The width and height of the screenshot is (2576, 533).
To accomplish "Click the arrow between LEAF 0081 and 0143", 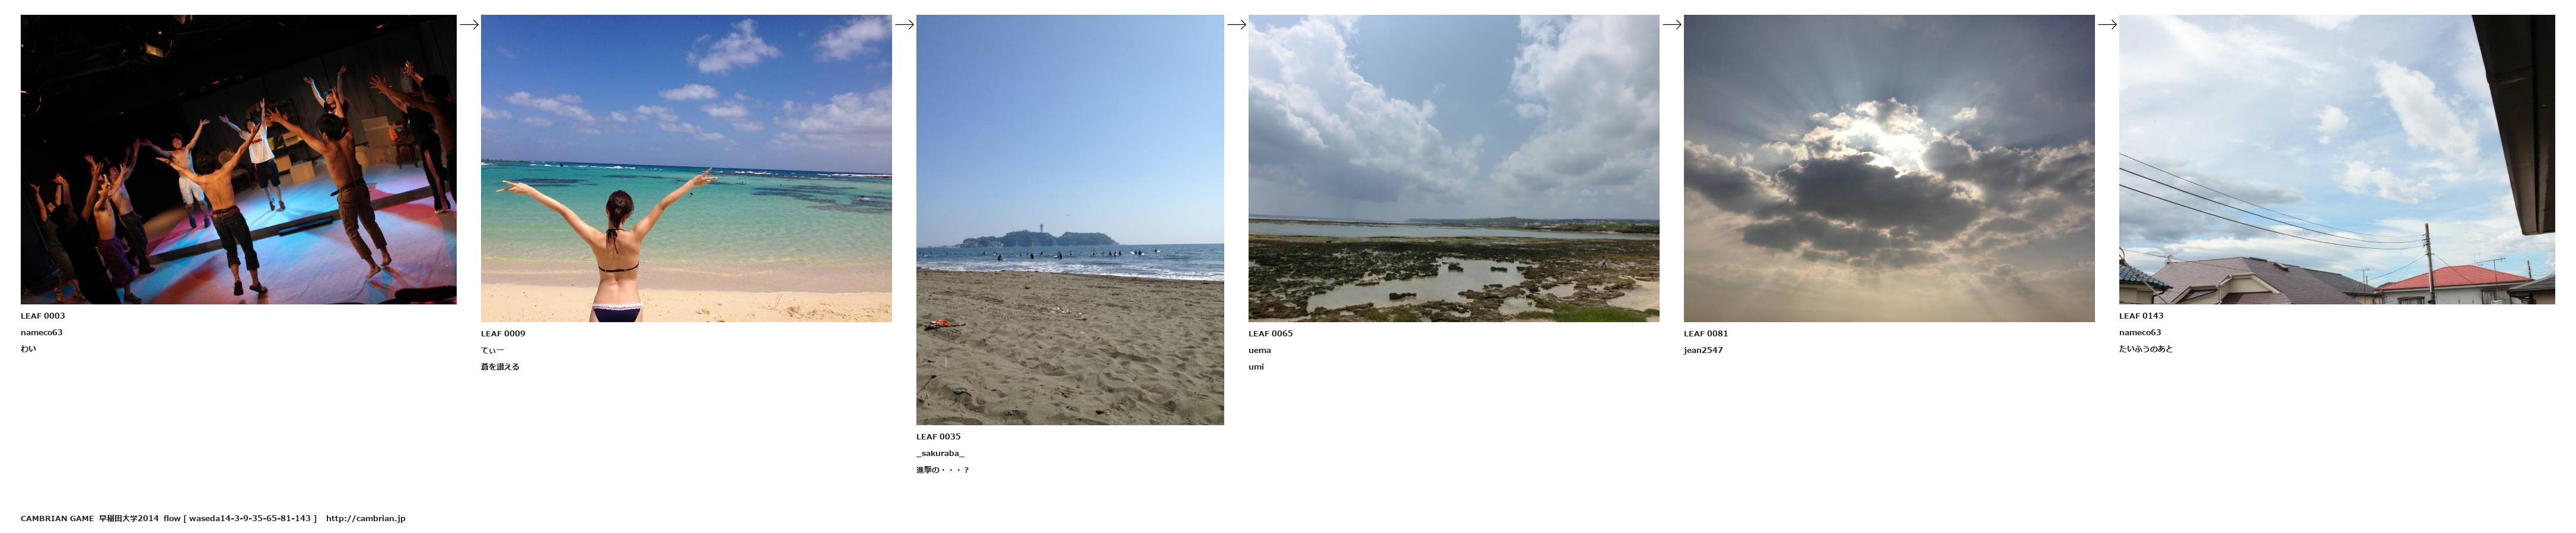I will click(x=2106, y=25).
